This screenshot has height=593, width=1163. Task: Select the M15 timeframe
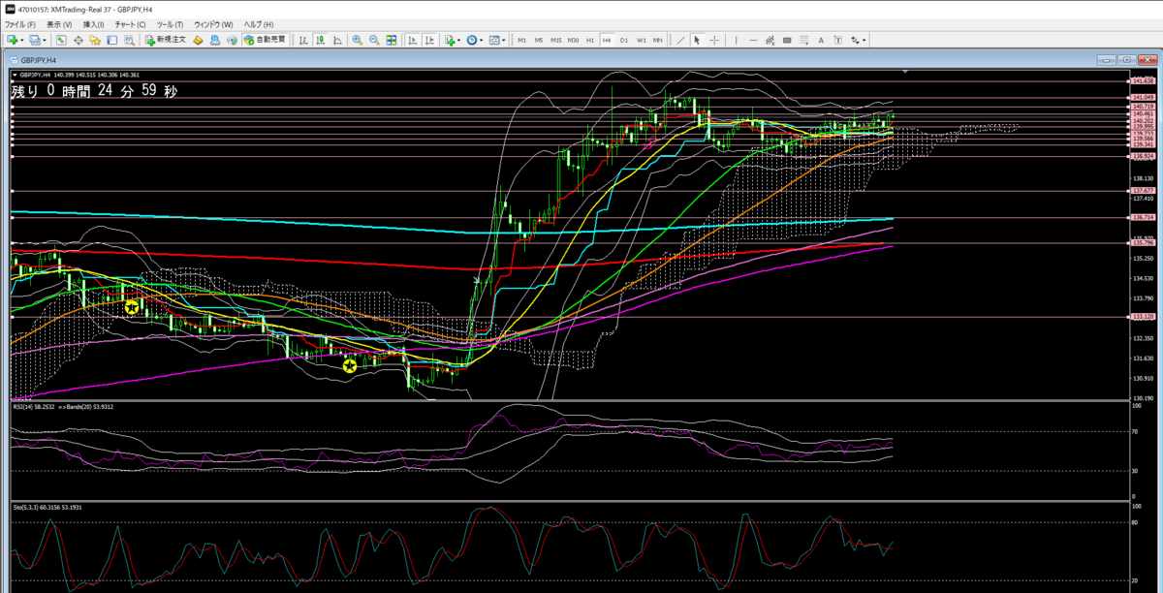click(x=556, y=40)
